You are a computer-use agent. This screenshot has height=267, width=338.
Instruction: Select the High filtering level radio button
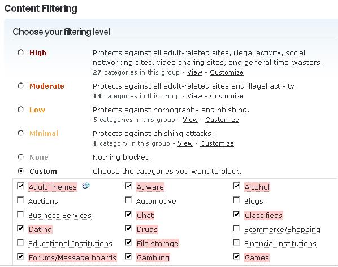pos(21,52)
